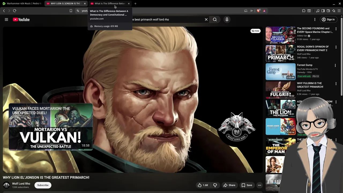Open site settings icon beside the URL
The image size is (343, 193).
[78, 11]
